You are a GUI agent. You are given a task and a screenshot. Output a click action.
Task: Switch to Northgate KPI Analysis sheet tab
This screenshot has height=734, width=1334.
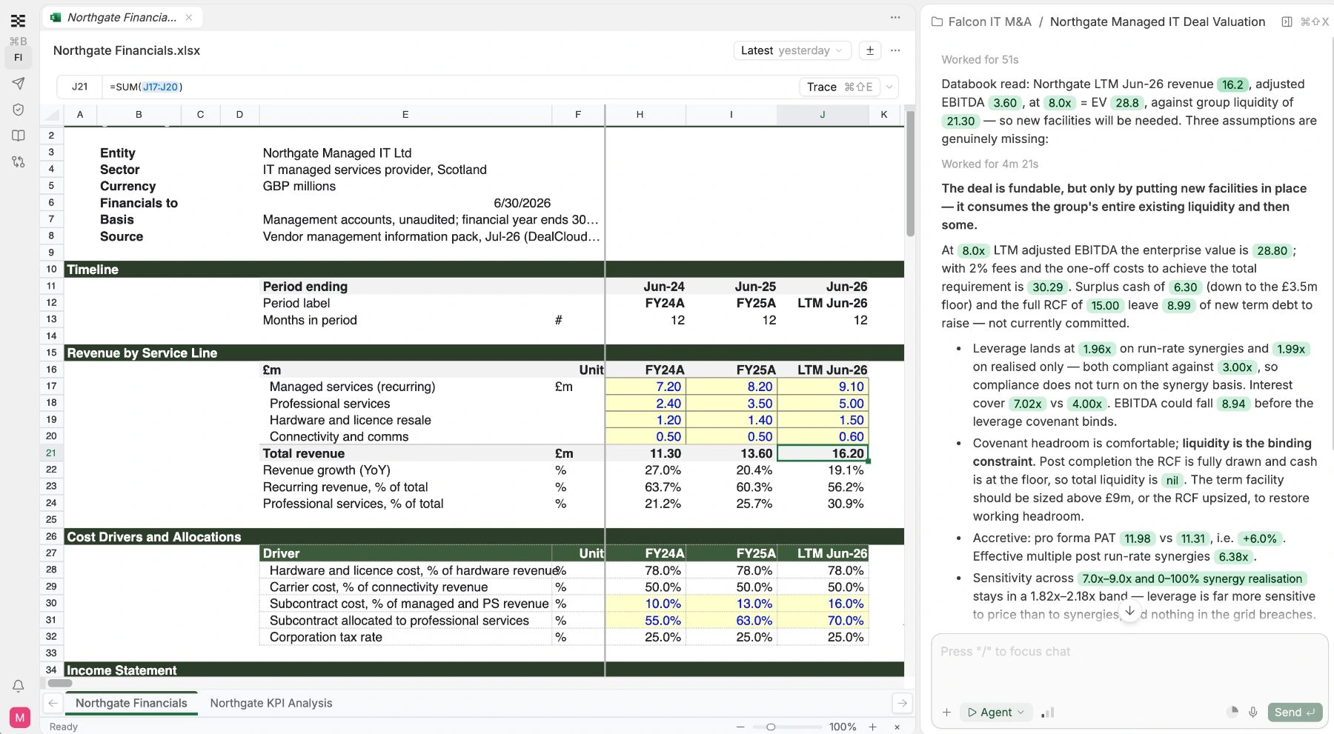(x=271, y=703)
